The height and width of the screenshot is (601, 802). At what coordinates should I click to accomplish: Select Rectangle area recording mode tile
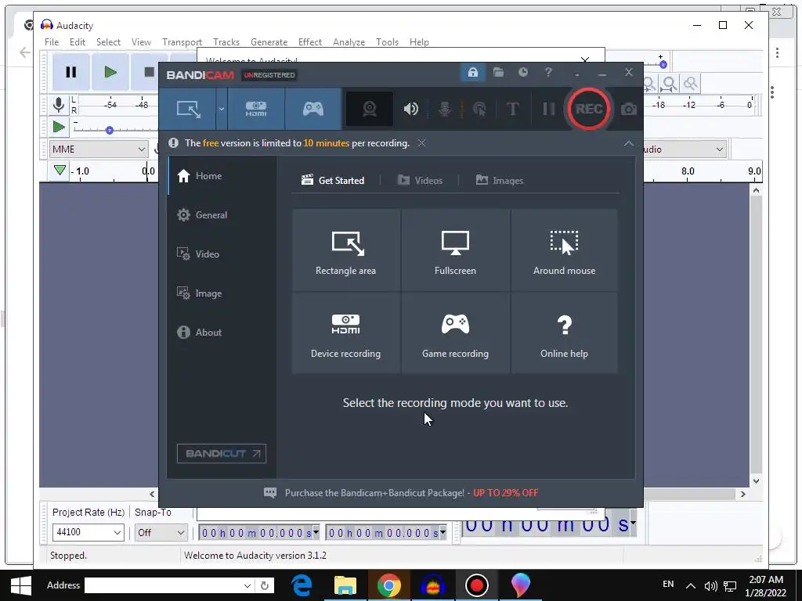tap(345, 250)
